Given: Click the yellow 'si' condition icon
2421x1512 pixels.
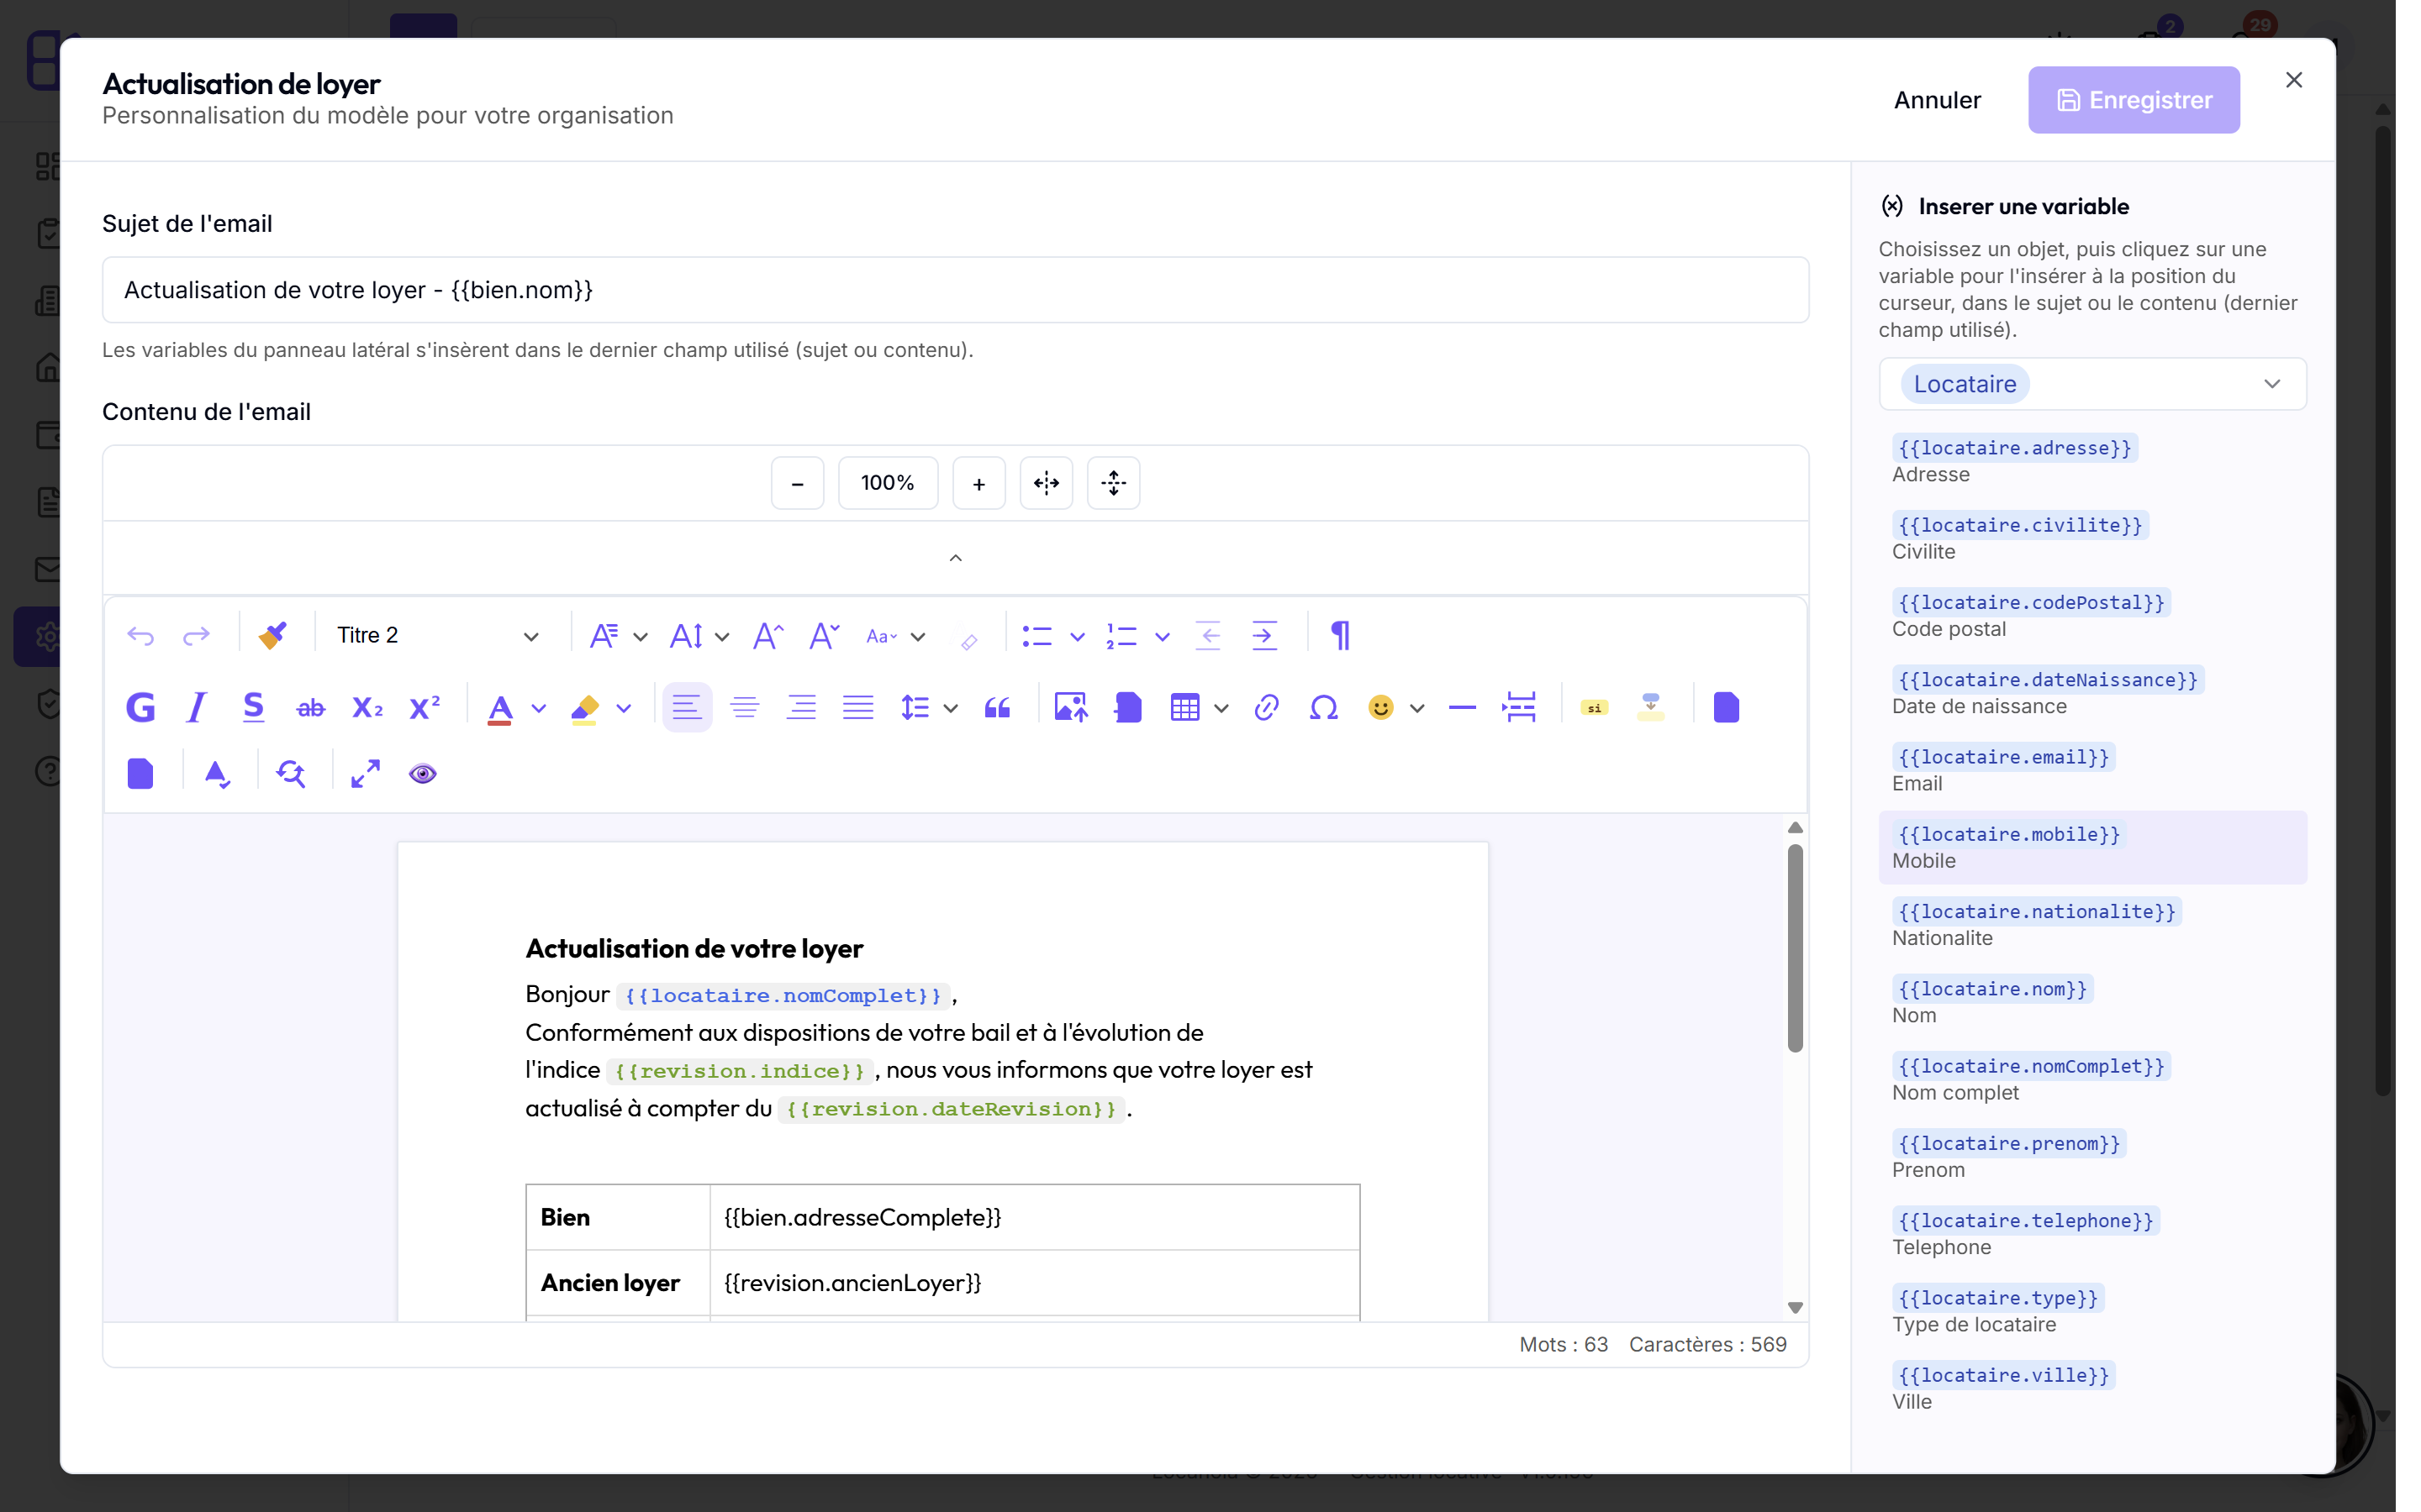Looking at the screenshot, I should [1595, 708].
